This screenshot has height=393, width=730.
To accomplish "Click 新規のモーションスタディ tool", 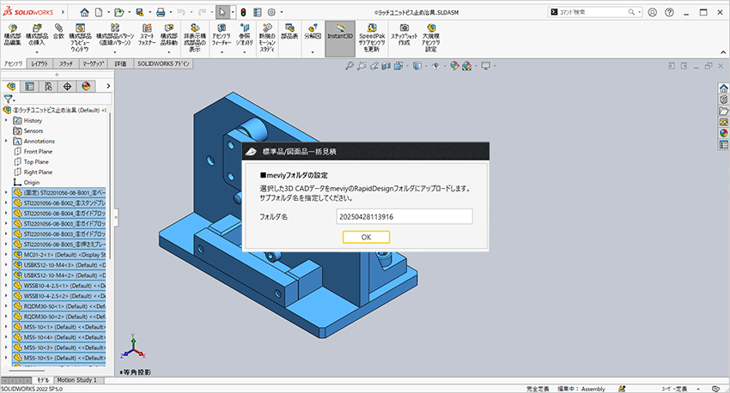I will click(x=267, y=38).
